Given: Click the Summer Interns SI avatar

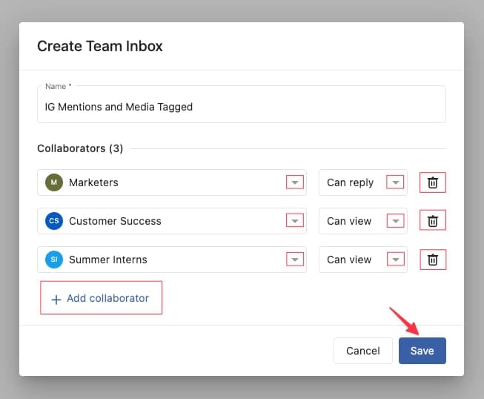Looking at the screenshot, I should [x=53, y=260].
